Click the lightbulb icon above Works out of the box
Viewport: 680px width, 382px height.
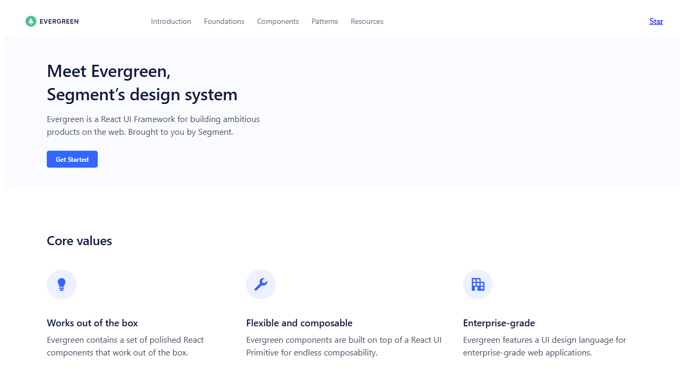coord(62,284)
